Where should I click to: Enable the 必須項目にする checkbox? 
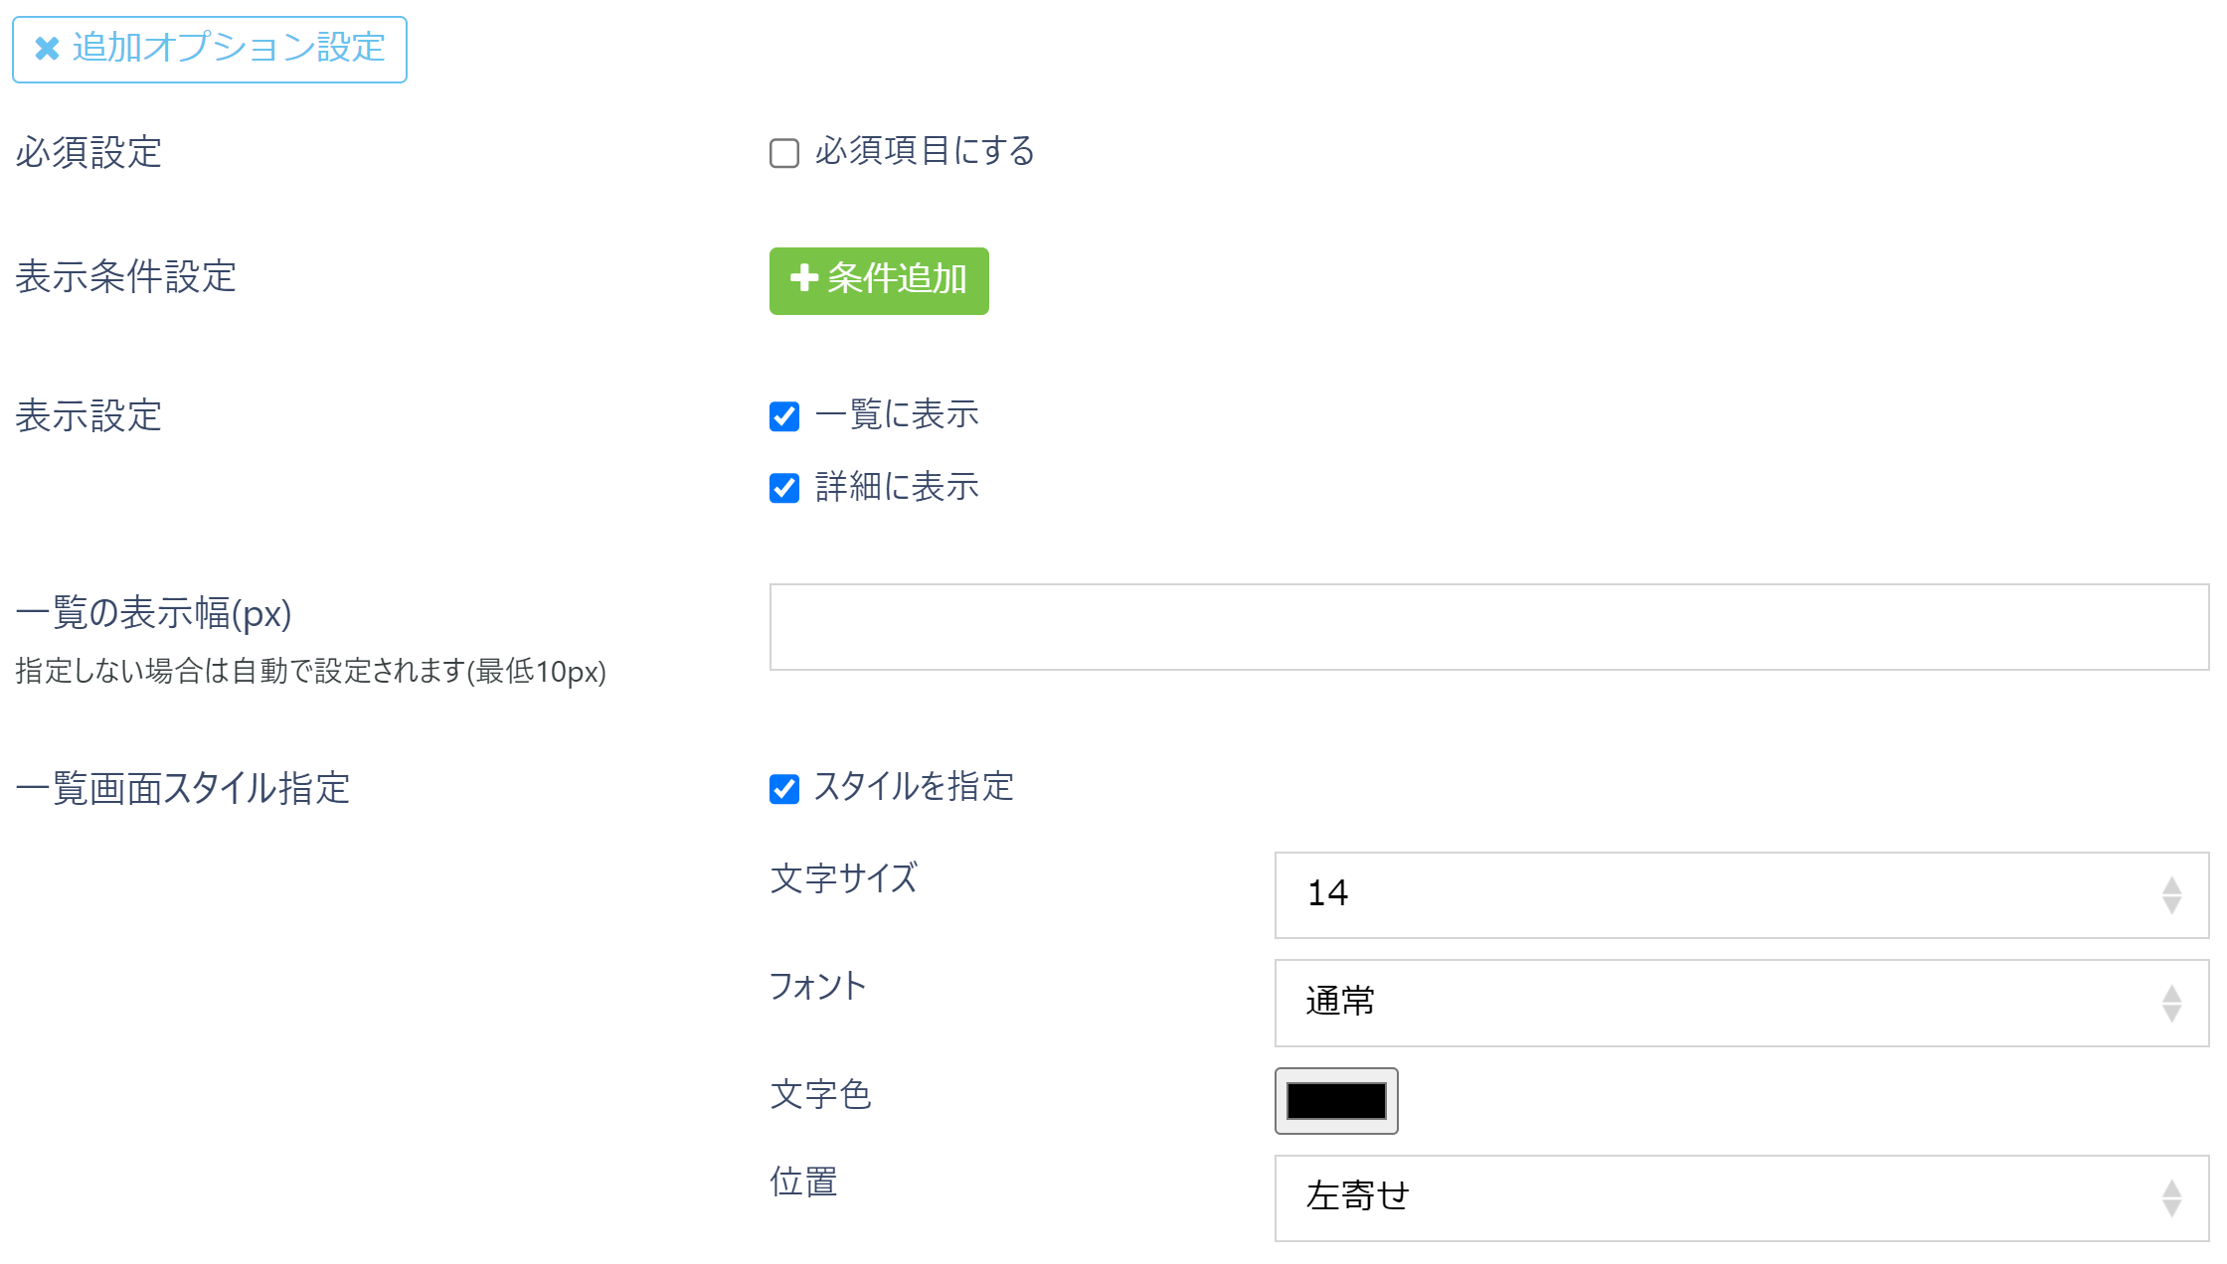[x=783, y=152]
